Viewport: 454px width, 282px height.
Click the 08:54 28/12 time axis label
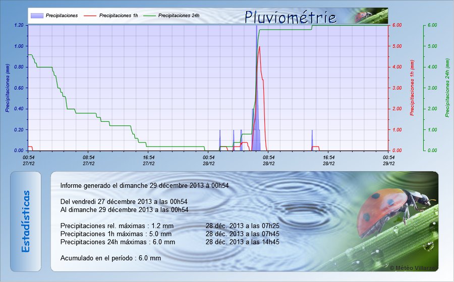[268, 160]
